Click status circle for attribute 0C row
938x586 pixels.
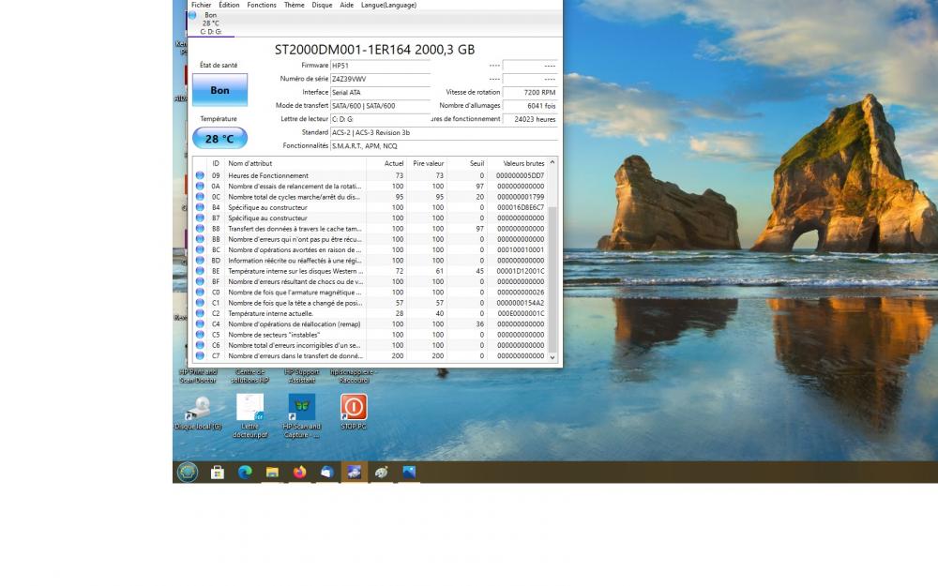200,197
